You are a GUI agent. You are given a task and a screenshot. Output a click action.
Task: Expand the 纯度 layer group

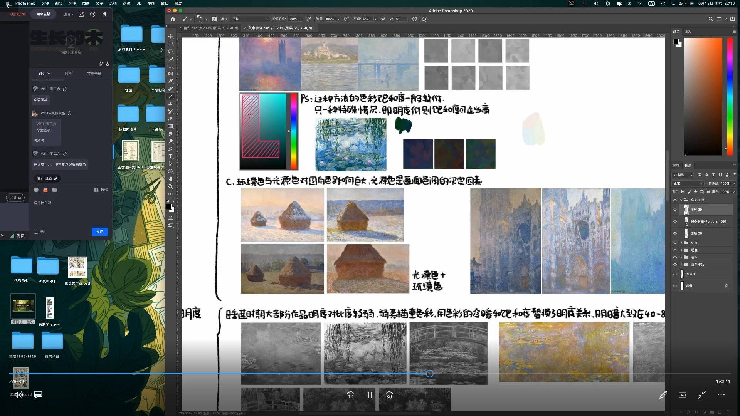pos(681,243)
